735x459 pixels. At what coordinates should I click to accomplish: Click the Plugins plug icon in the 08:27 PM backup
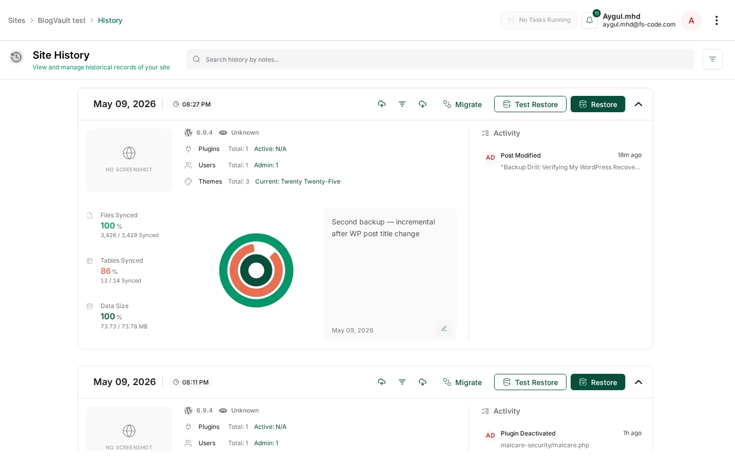click(x=188, y=149)
